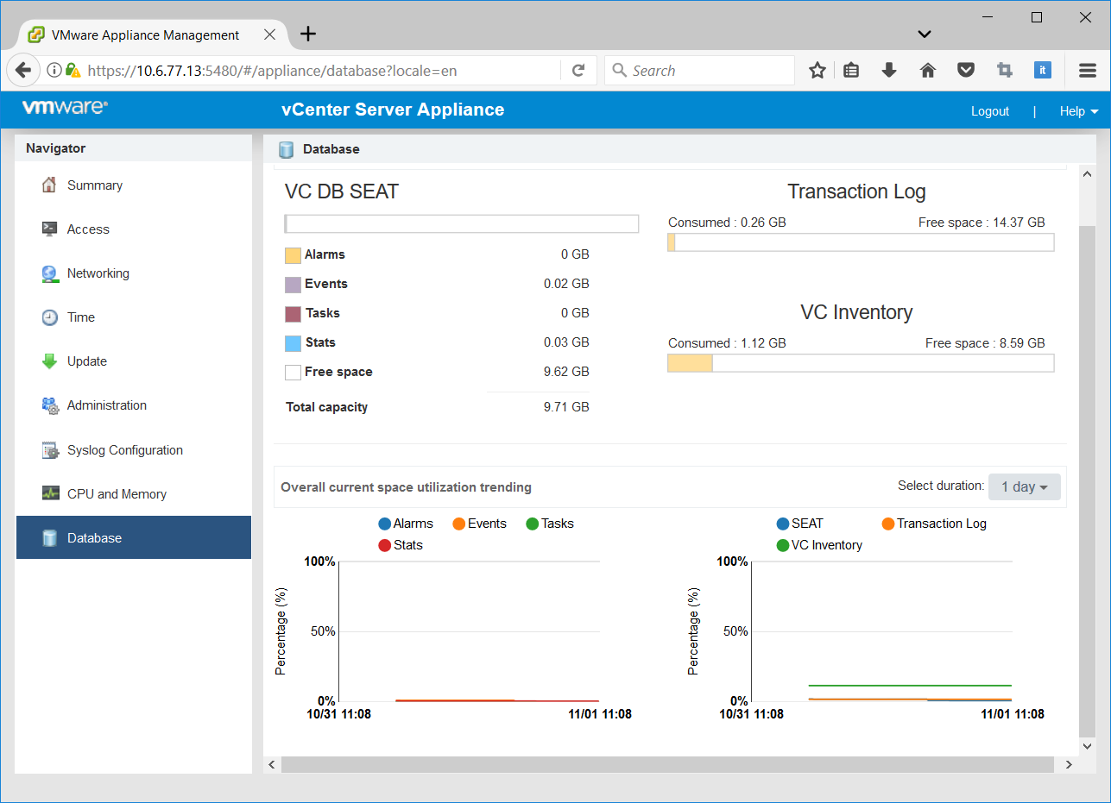Reload the page with refresh button
Image resolution: width=1111 pixels, height=803 pixels.
579,71
